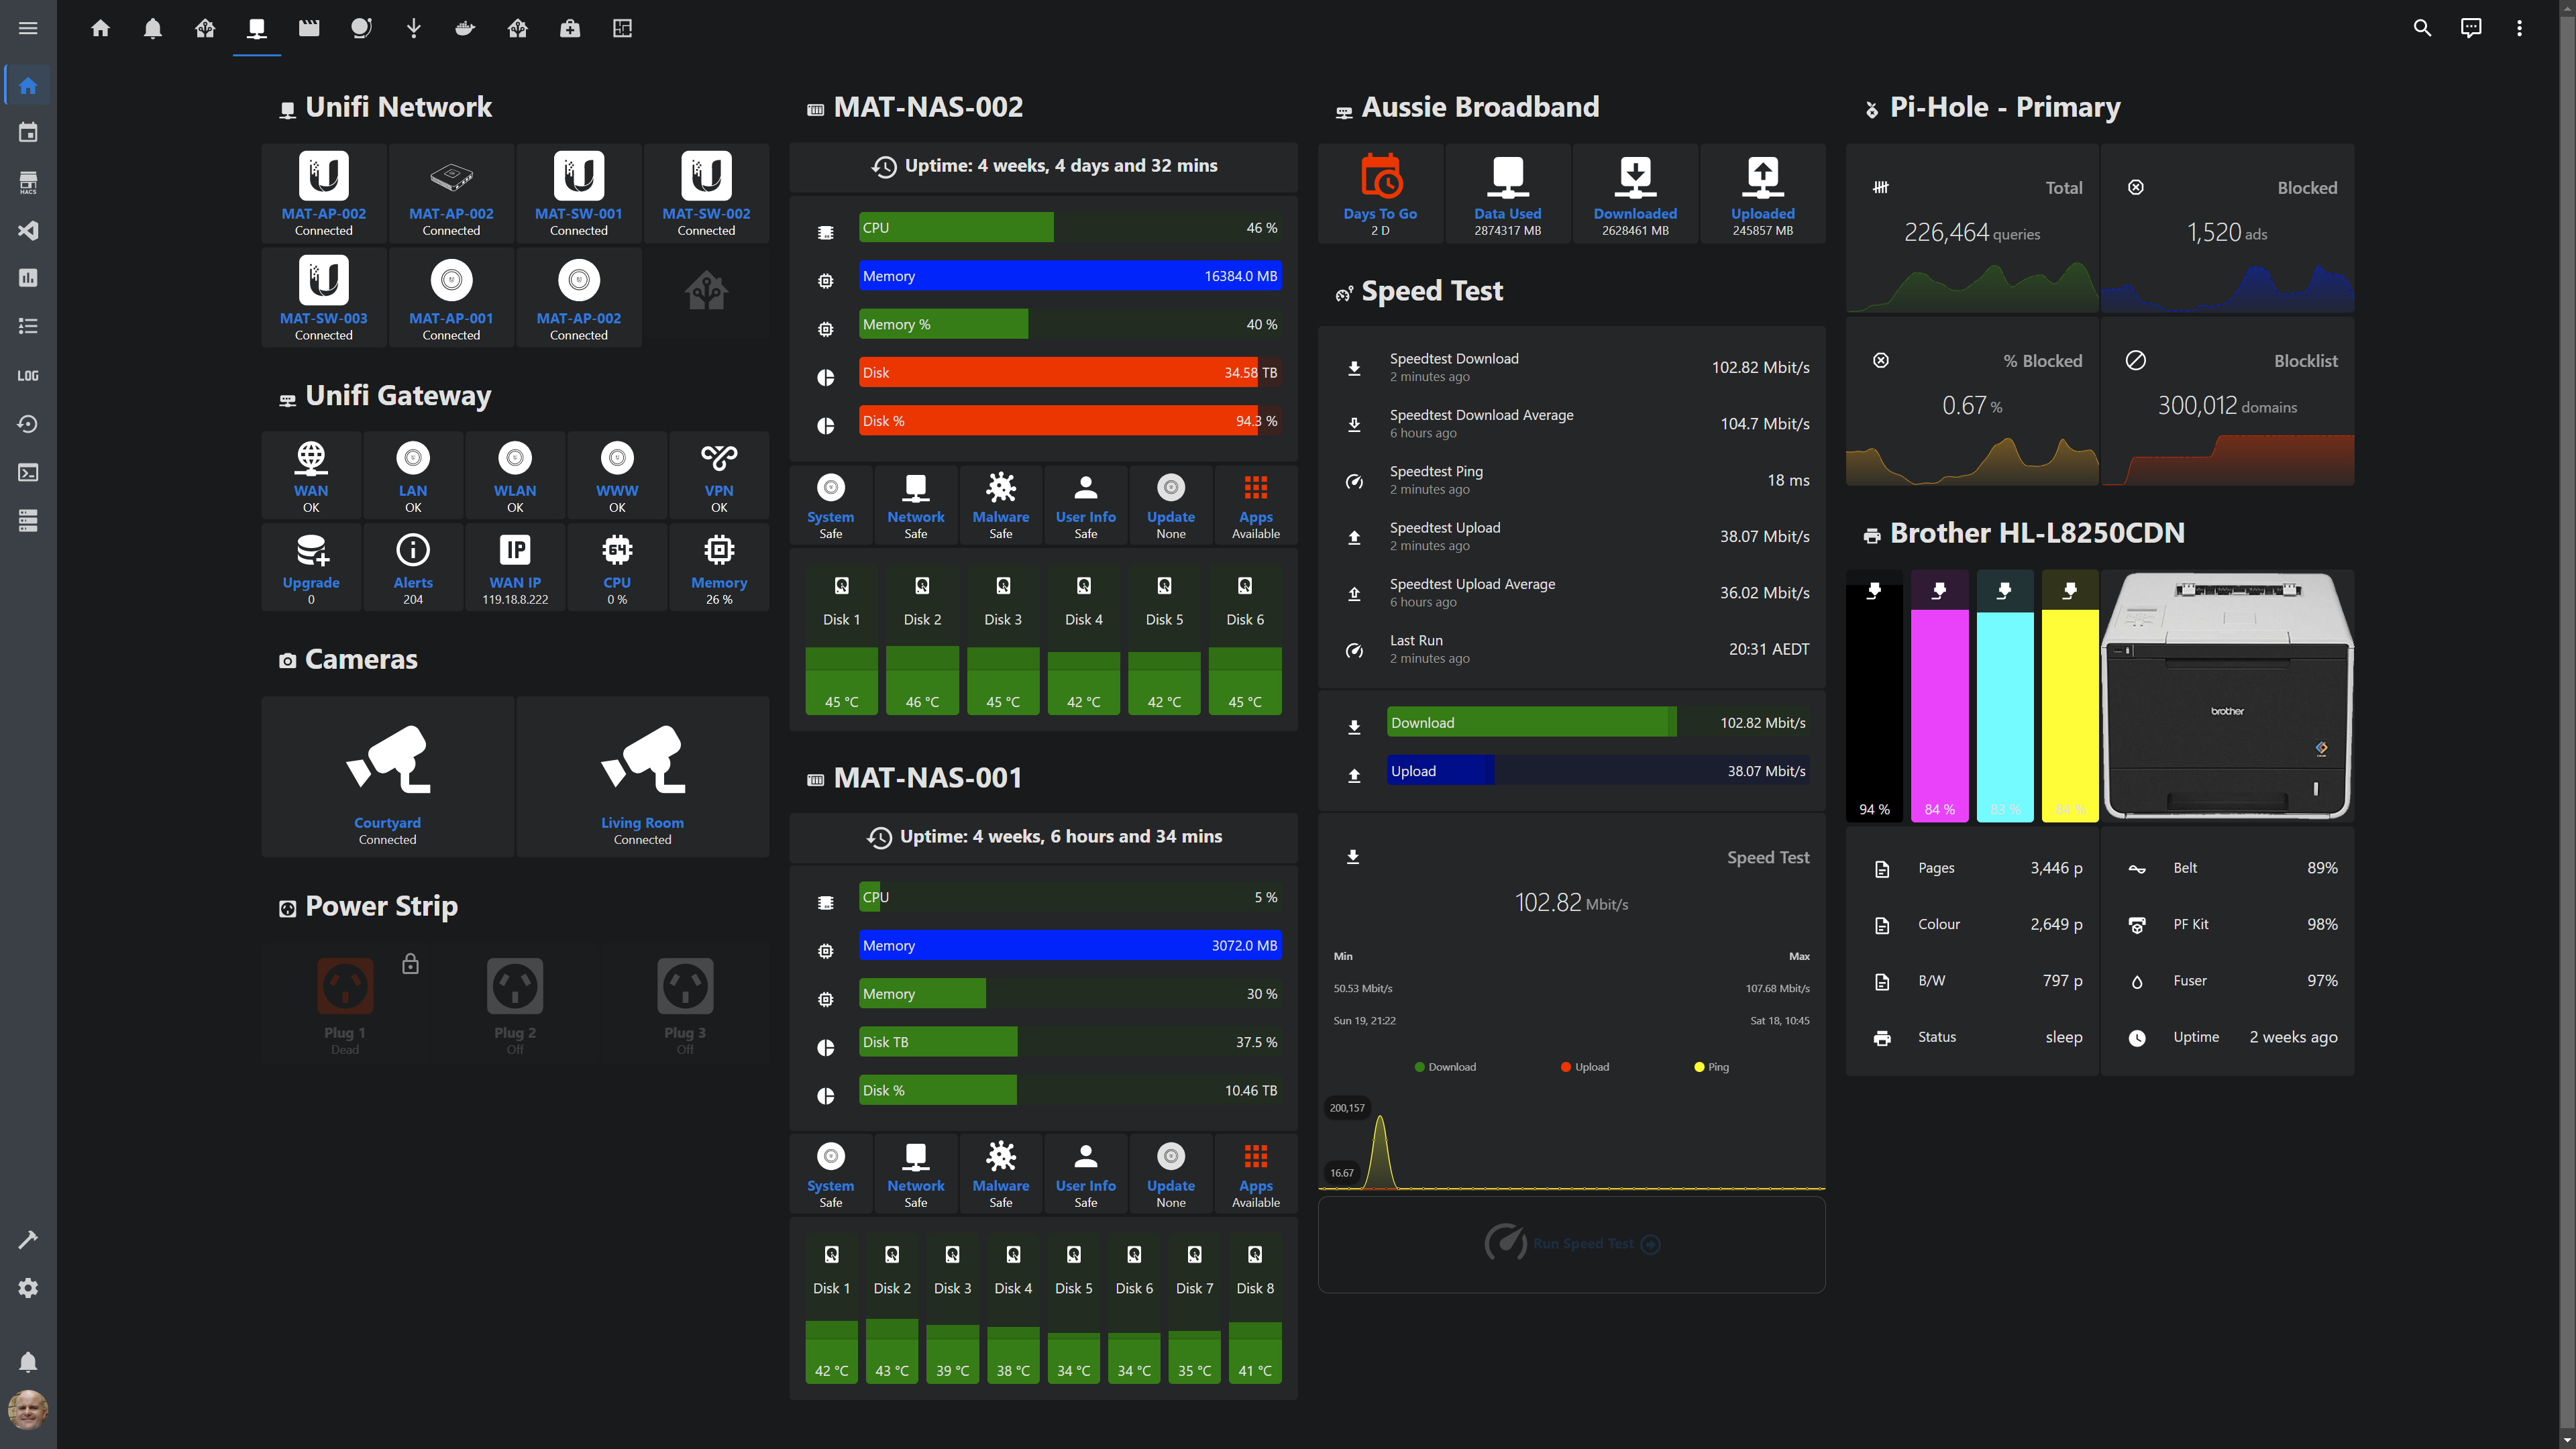
Task: Open the Settings gear in sidebar
Action: click(28, 1288)
